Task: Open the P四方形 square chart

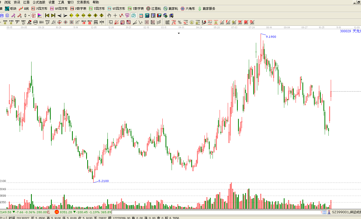Action: 39,9
